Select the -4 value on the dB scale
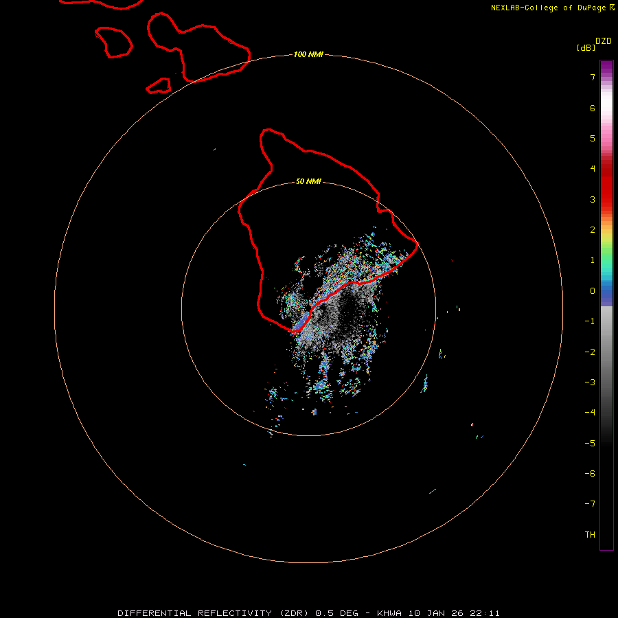Image resolution: width=618 pixels, height=618 pixels. [x=590, y=413]
